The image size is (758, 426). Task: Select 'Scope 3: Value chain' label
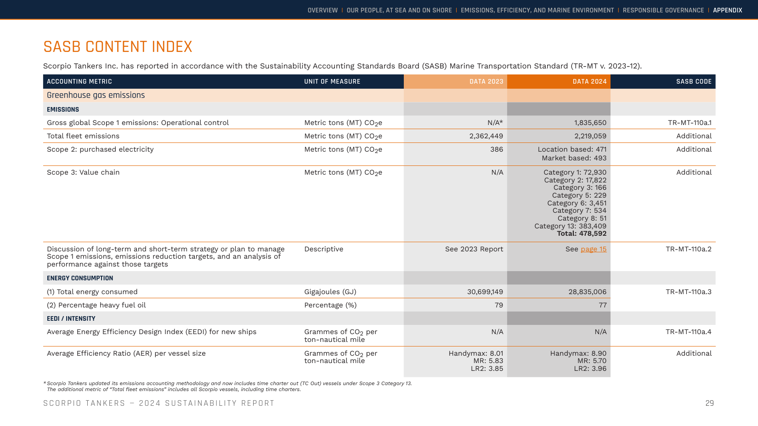83,172
